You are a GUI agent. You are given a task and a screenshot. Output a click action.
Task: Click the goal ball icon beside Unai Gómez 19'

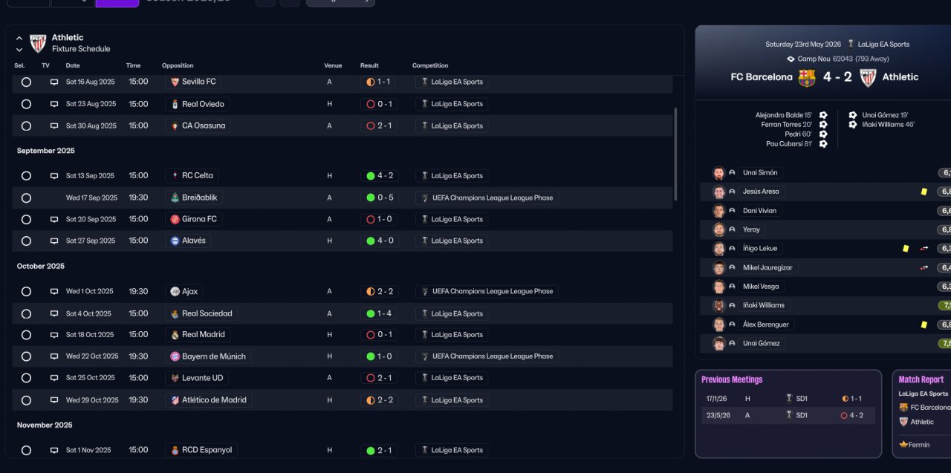click(853, 115)
